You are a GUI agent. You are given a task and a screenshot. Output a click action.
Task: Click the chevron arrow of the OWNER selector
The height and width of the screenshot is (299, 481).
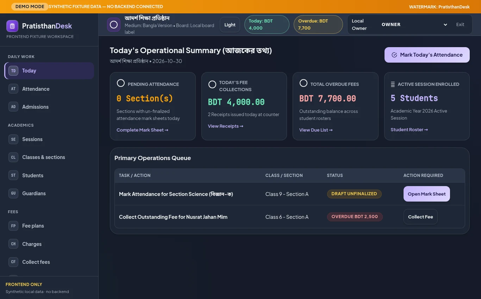pos(445,25)
